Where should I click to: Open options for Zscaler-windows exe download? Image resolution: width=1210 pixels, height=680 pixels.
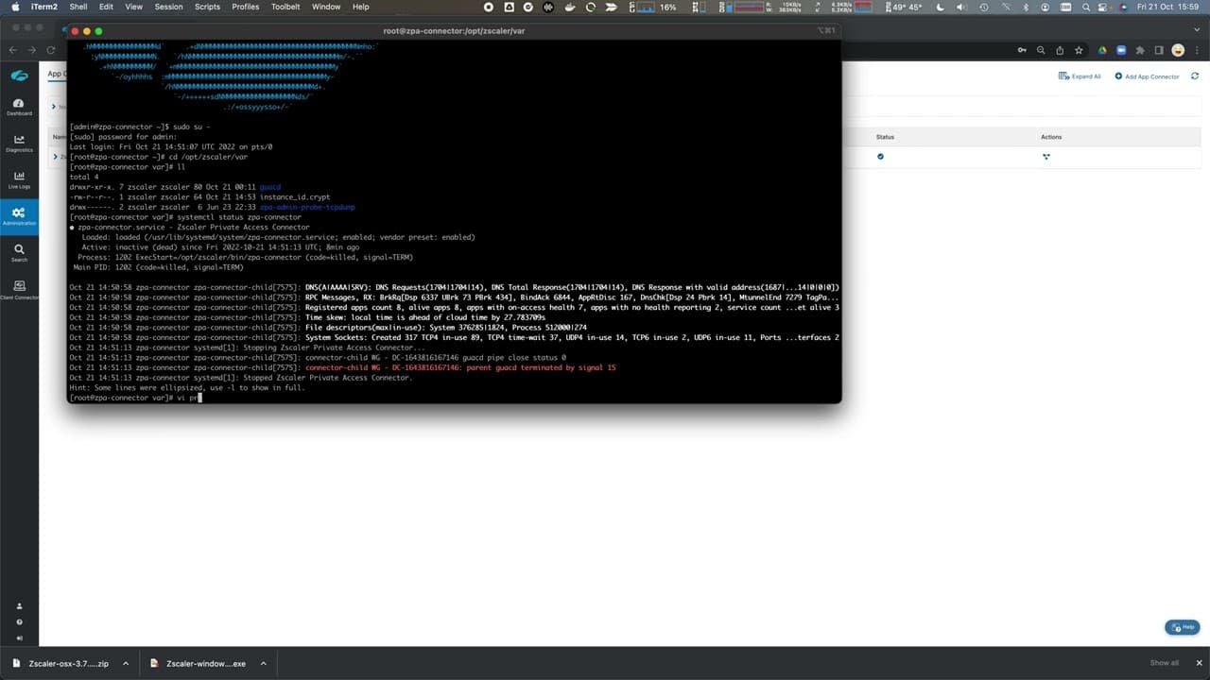click(x=263, y=663)
